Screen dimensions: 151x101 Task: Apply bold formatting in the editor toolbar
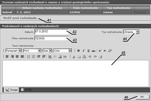point(78,51)
